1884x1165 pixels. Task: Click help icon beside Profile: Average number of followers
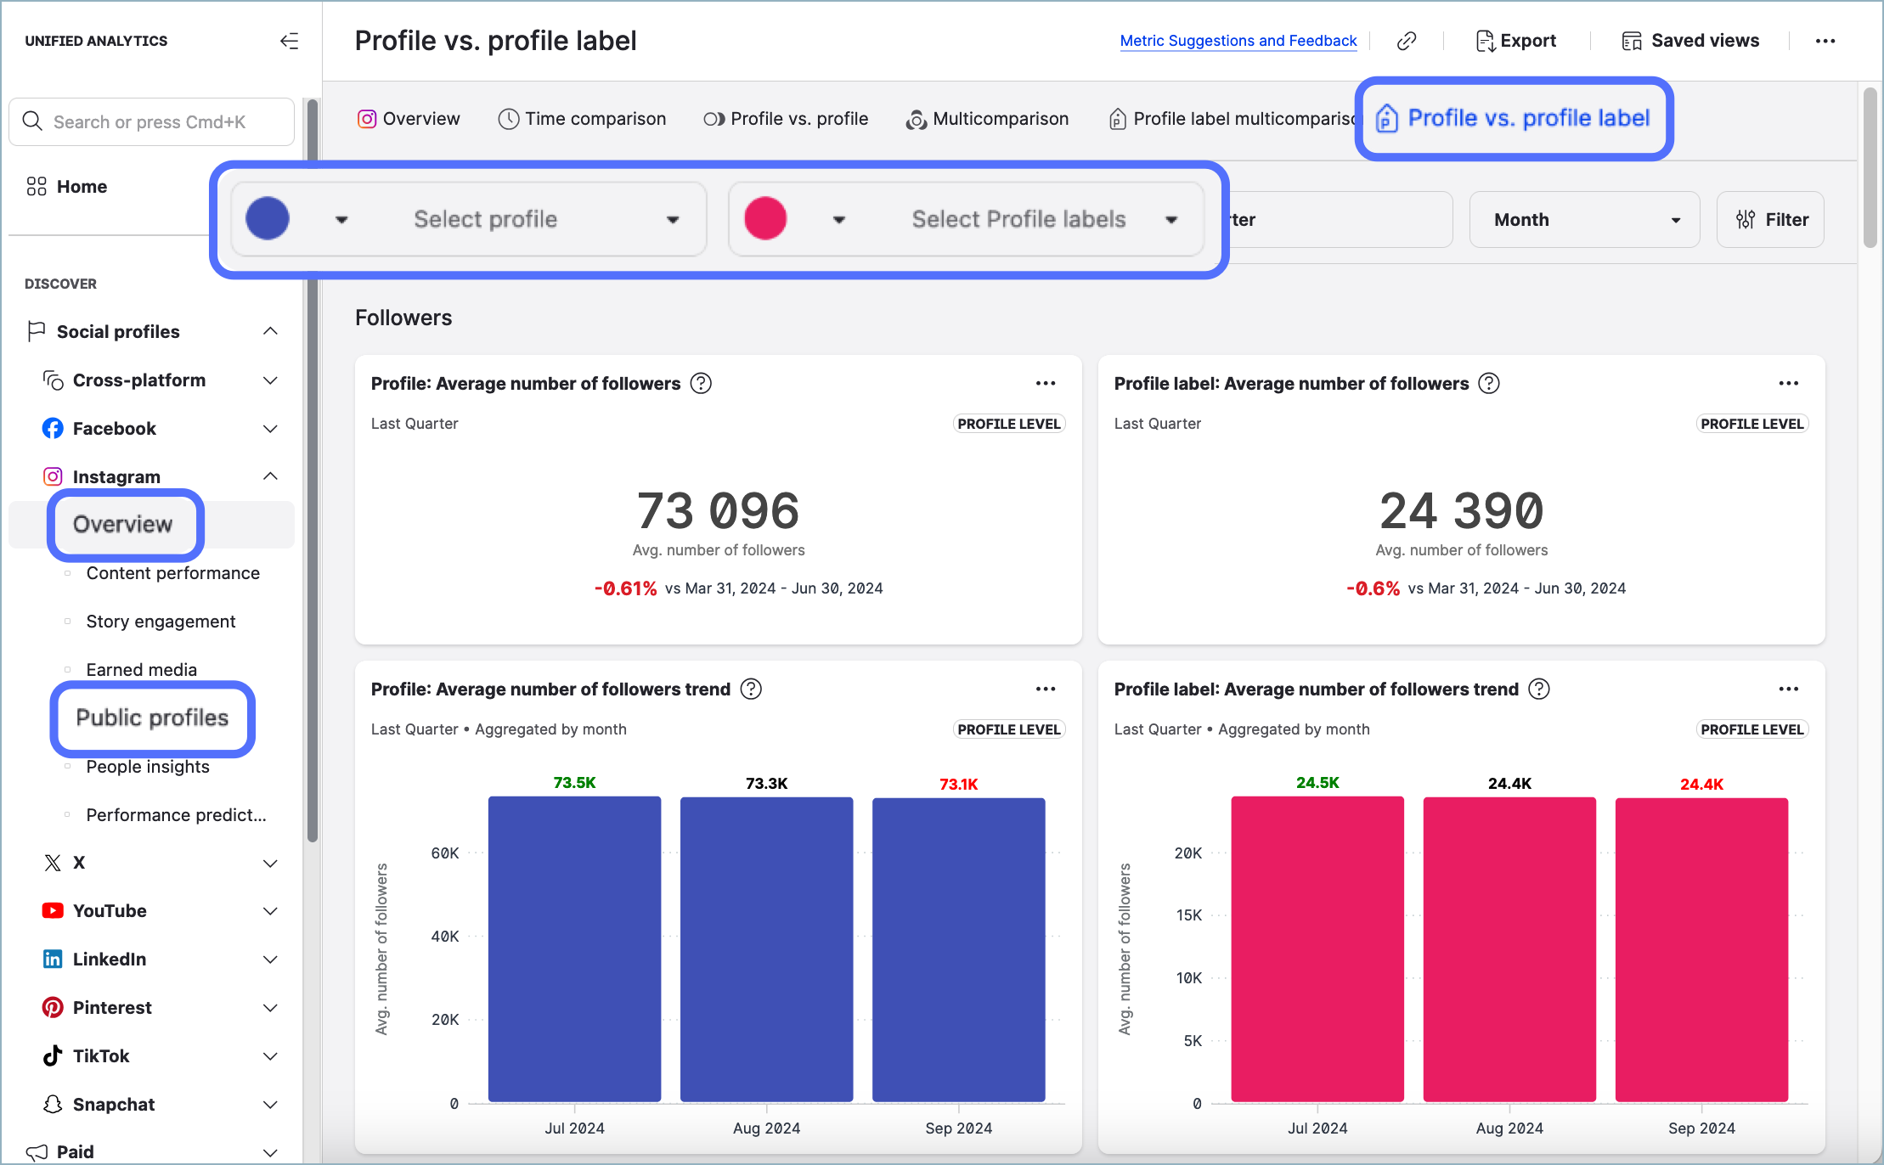pos(701,384)
